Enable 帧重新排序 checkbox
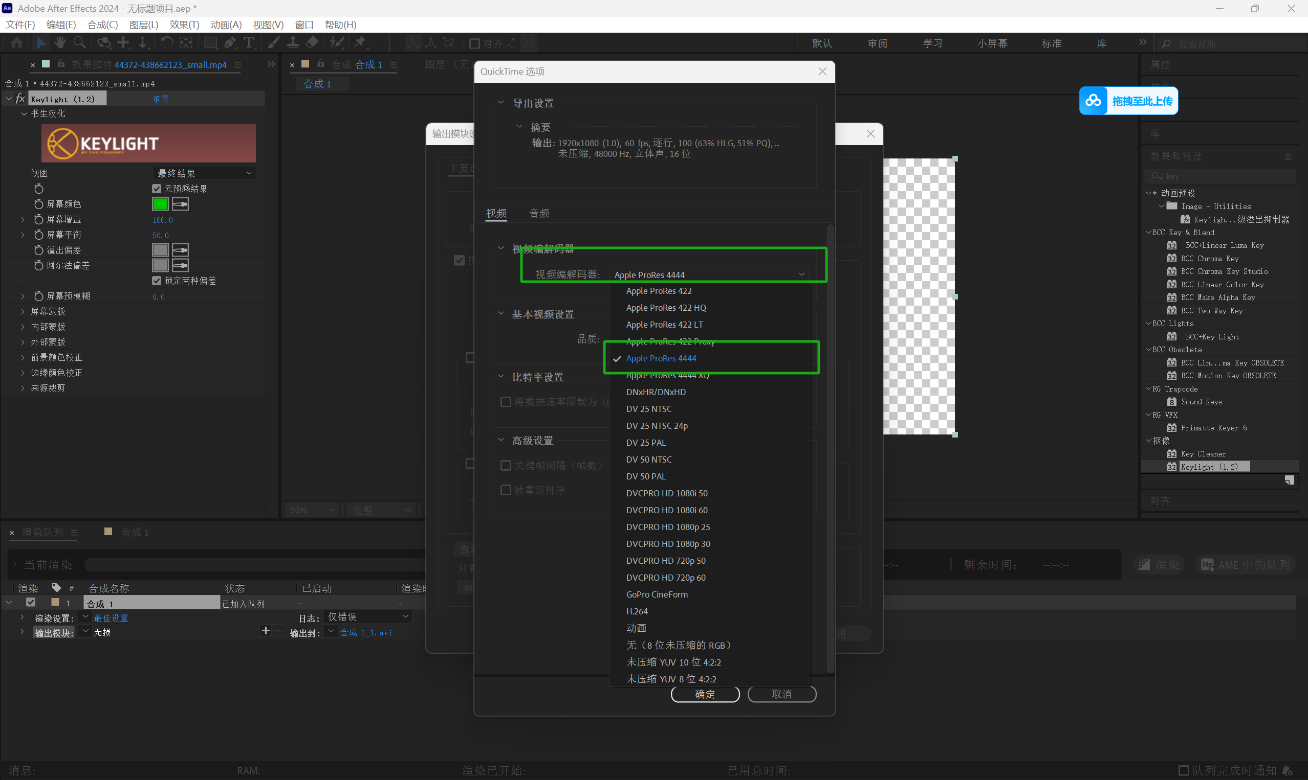Image resolution: width=1308 pixels, height=780 pixels. pos(506,490)
